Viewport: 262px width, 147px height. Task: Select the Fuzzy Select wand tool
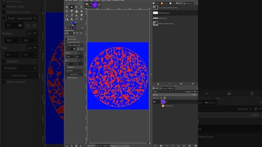coord(81,7)
